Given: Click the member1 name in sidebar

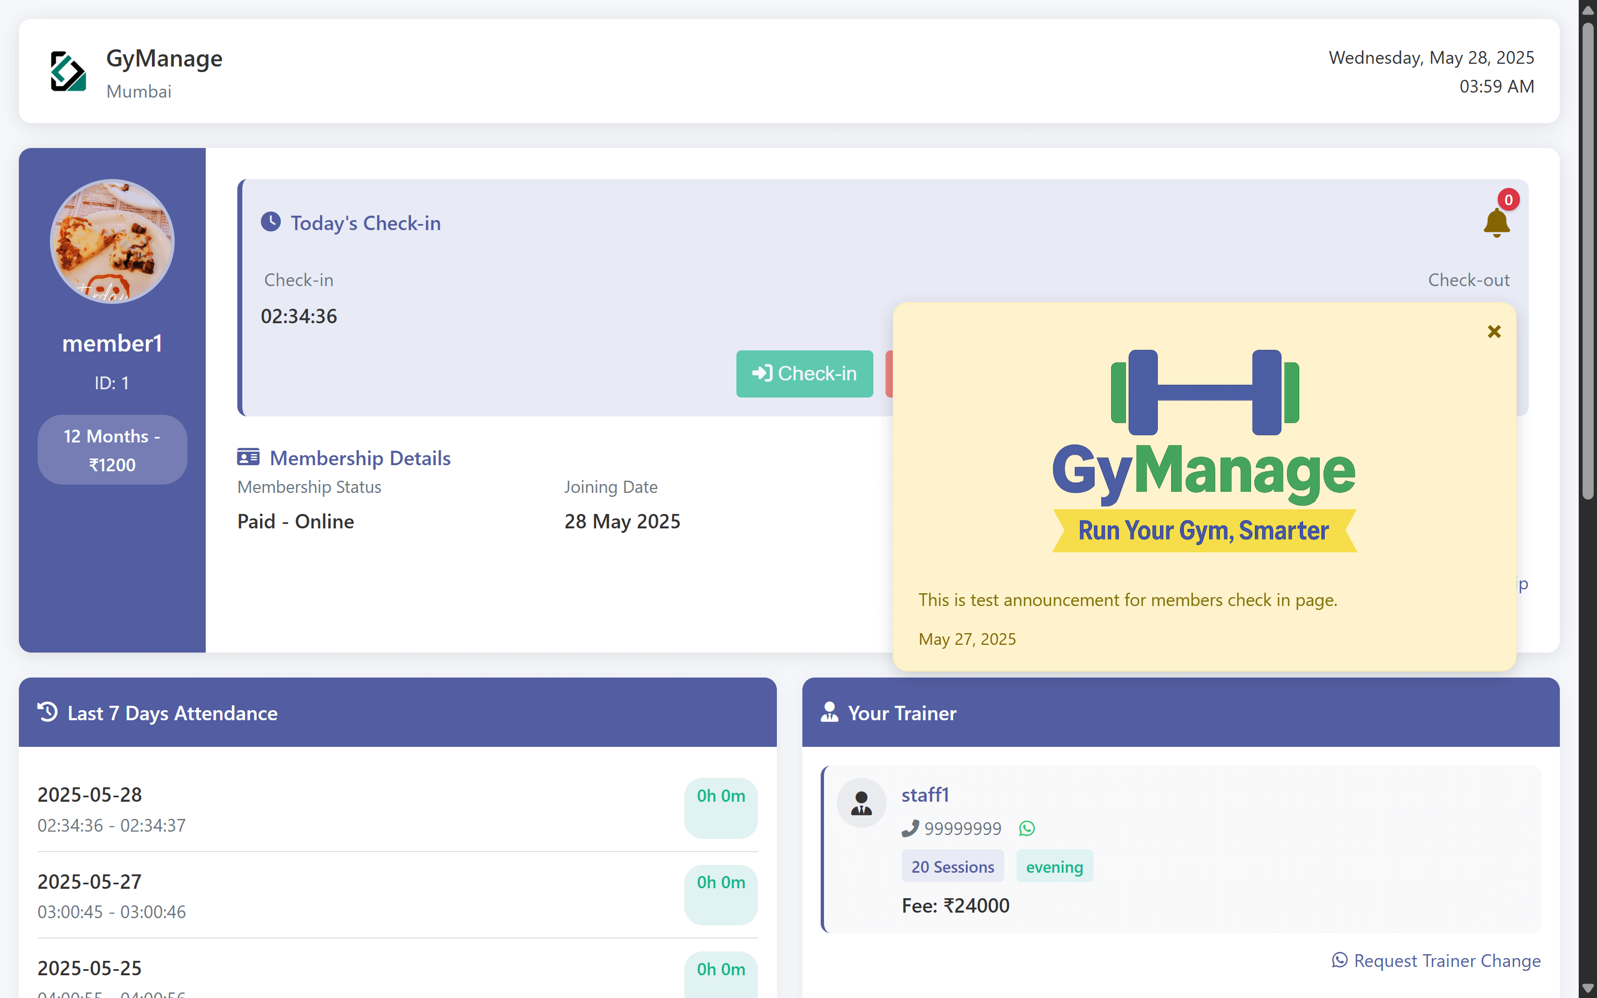Looking at the screenshot, I should pos(112,343).
